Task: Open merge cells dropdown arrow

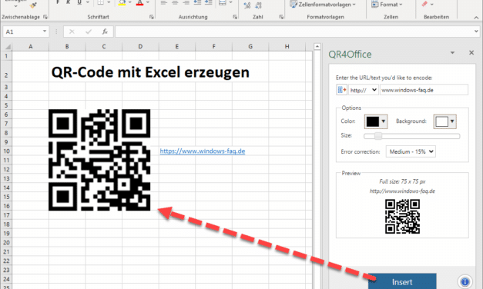Action: 230,3
